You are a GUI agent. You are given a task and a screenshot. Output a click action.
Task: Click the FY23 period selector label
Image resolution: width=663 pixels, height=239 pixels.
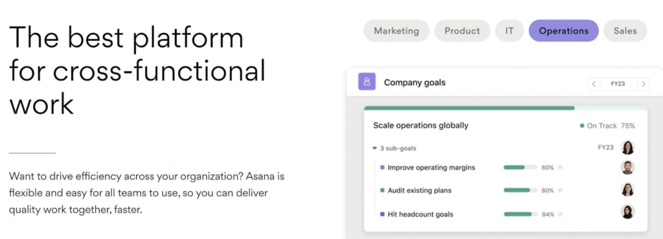coord(618,84)
